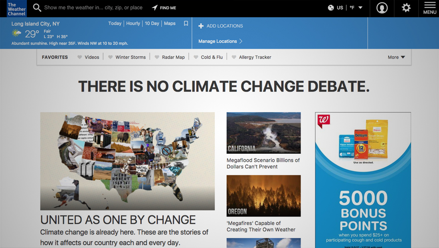Toggle the heart for Winter Storms favorite
Viewport: 439px width, 248px height.
pyautogui.click(x=111, y=57)
